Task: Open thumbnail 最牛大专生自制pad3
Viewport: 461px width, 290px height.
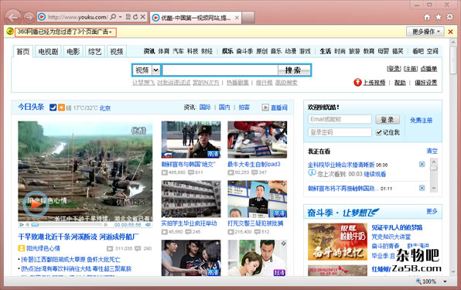Action: pos(257,140)
